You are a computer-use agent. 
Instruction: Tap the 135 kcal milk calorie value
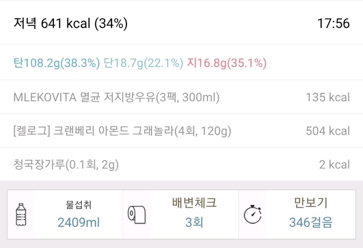click(327, 97)
